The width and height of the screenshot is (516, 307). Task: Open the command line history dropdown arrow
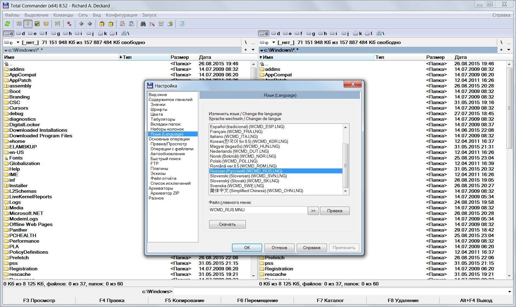pos(509,292)
